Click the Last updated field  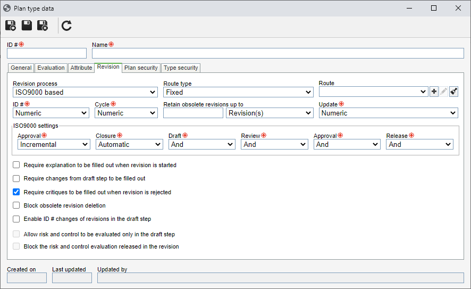click(x=72, y=278)
